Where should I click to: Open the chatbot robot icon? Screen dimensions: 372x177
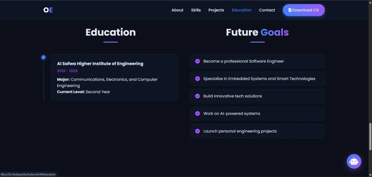click(x=354, y=161)
